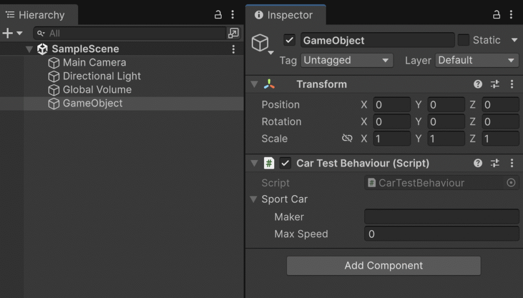Open the Layer dropdown showing Default
This screenshot has width=523, height=298.
click(477, 60)
